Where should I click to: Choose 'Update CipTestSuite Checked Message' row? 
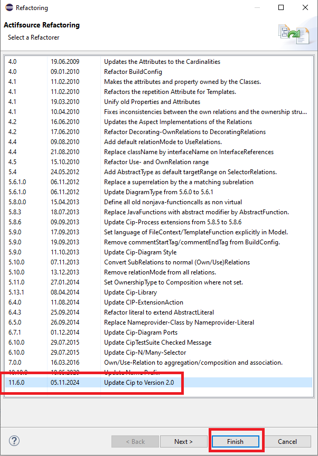[x=157, y=343]
